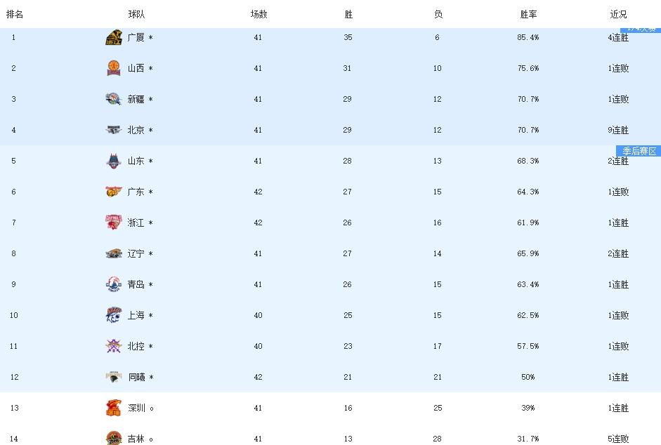This screenshot has height=445, width=661.
Task: Open the 新疆 team logo
Action: tap(114, 99)
